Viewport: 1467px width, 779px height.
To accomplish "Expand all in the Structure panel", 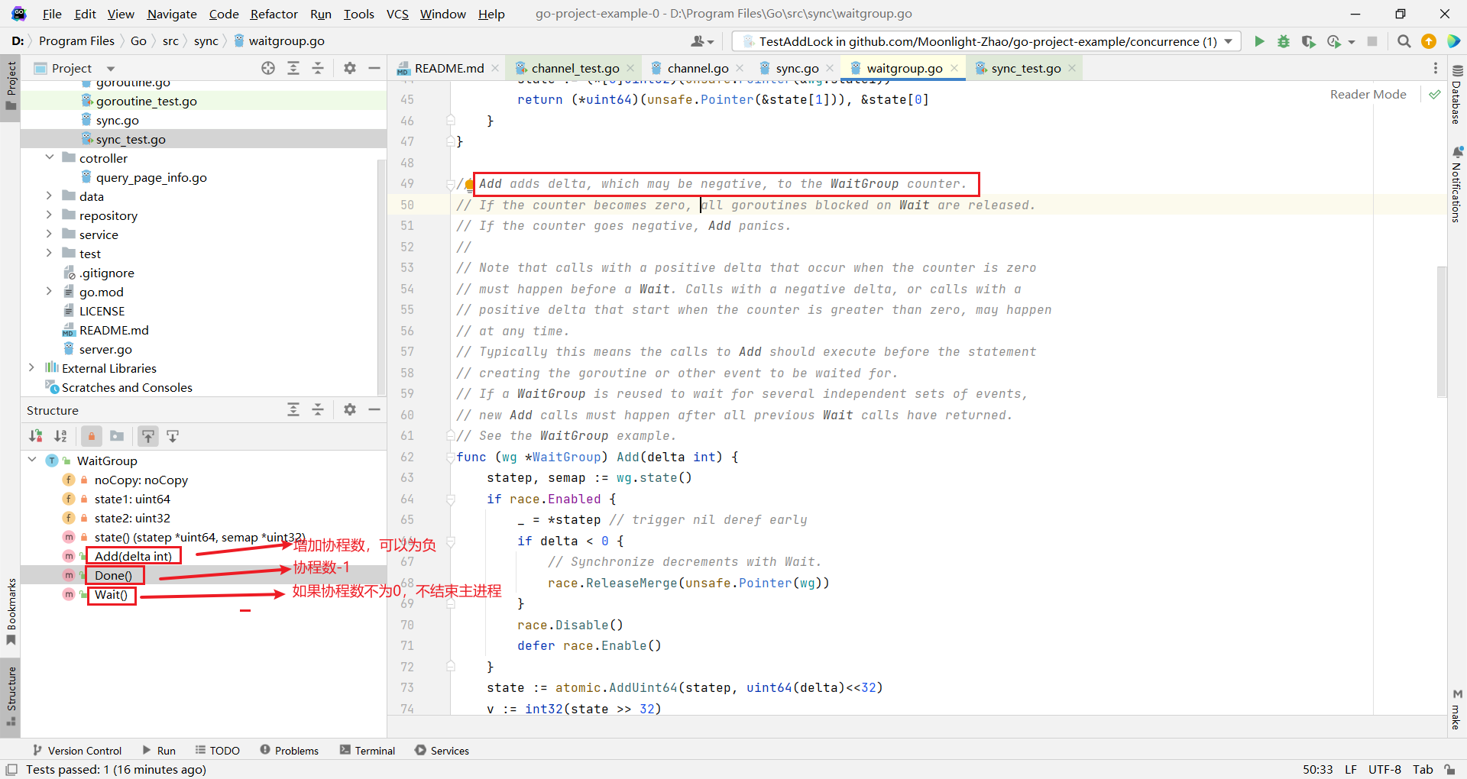I will (x=293, y=410).
